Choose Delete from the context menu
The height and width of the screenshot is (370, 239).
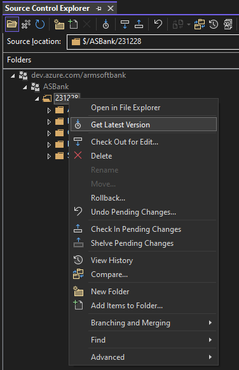coord(144,156)
